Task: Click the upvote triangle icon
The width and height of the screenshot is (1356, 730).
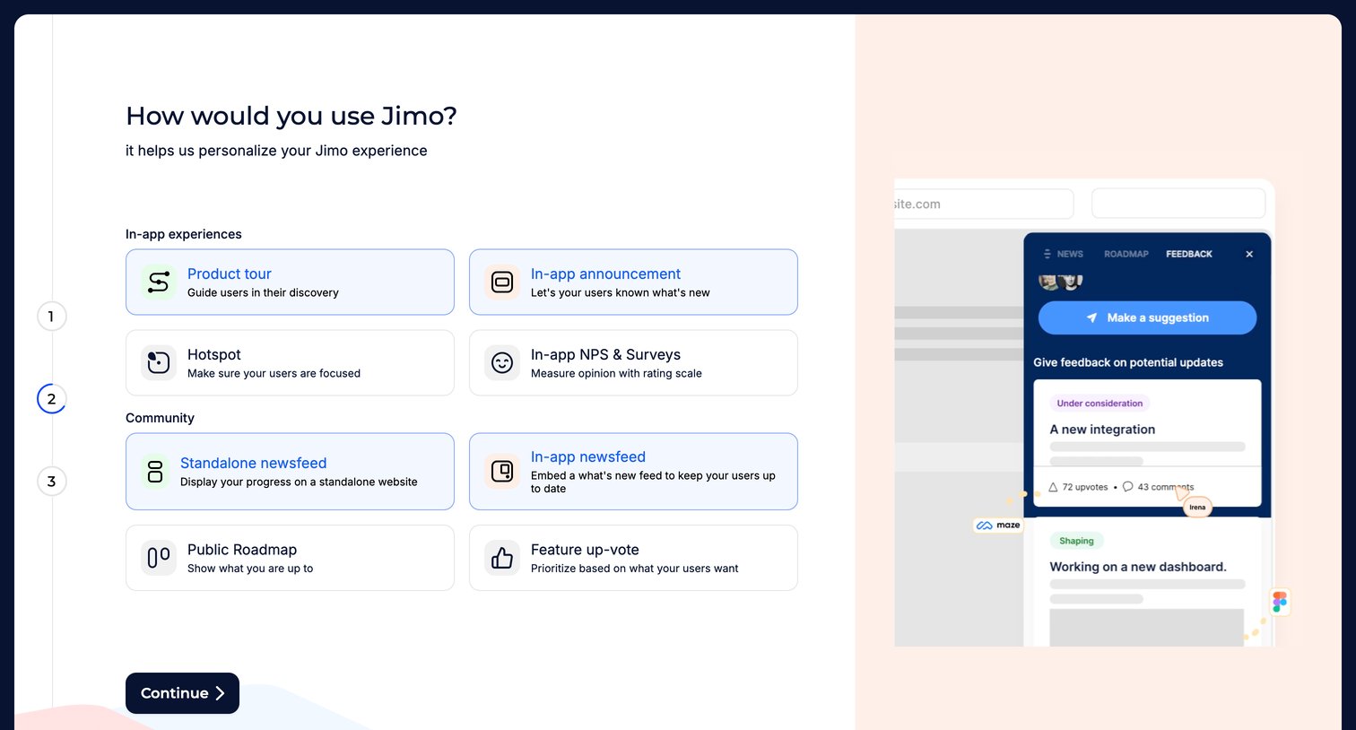Action: 1053,487
